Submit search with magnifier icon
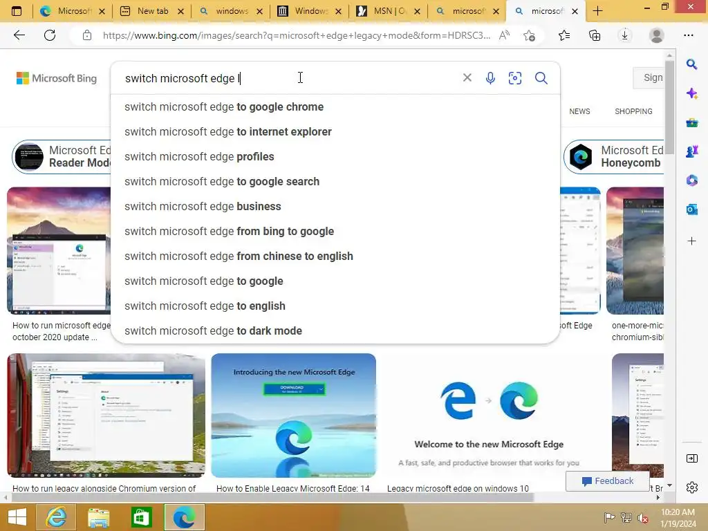This screenshot has height=531, width=708. pyautogui.click(x=541, y=78)
